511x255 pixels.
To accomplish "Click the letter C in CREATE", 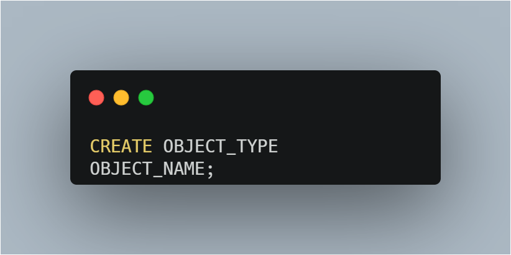I will (96, 147).
